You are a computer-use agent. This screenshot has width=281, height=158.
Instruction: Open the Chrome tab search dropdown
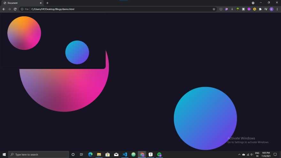253,3
